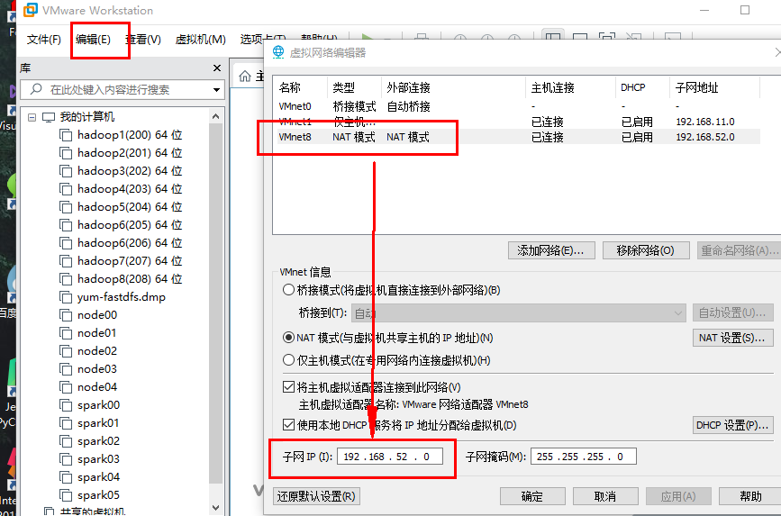This screenshot has width=781, height=516.
Task: Click the 应用(A) button
Action: tap(678, 496)
